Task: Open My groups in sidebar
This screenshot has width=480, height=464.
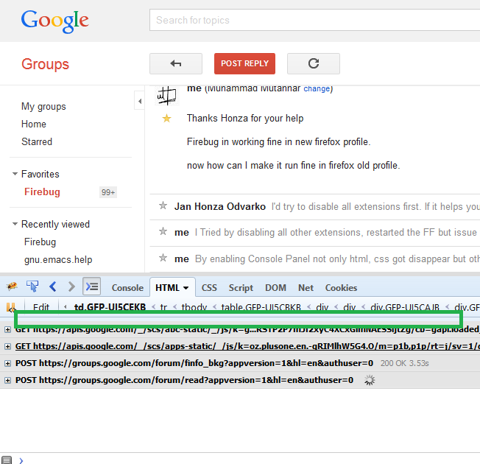Action: click(43, 107)
